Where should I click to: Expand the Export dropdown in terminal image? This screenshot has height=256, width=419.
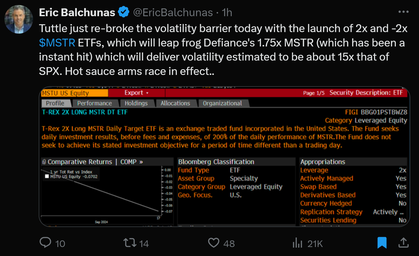pos(136,93)
